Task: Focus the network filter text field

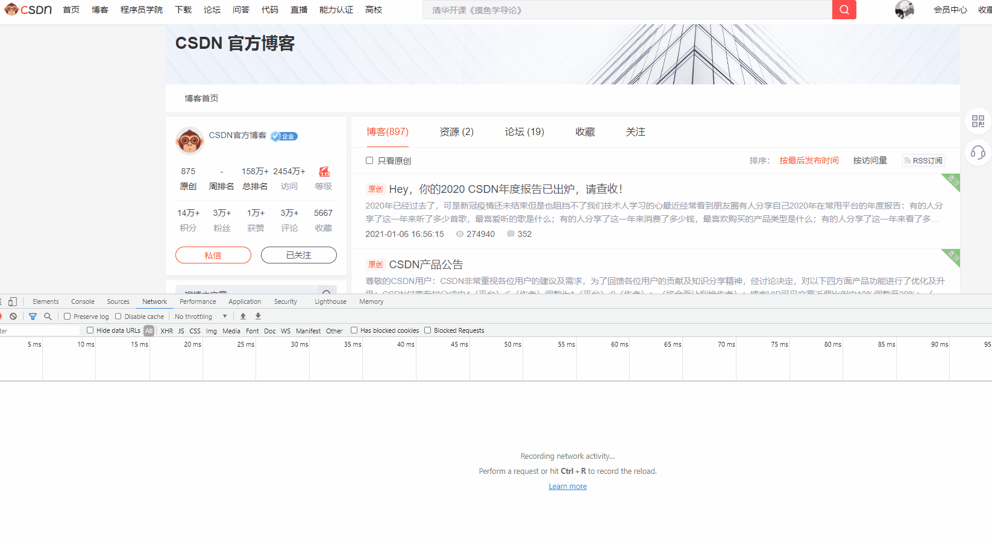Action: [x=40, y=330]
